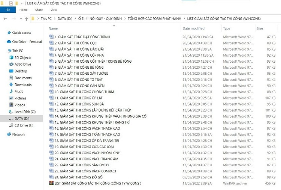
Task: Expand chevron after This PC breadcrumb
Action: point(55,18)
